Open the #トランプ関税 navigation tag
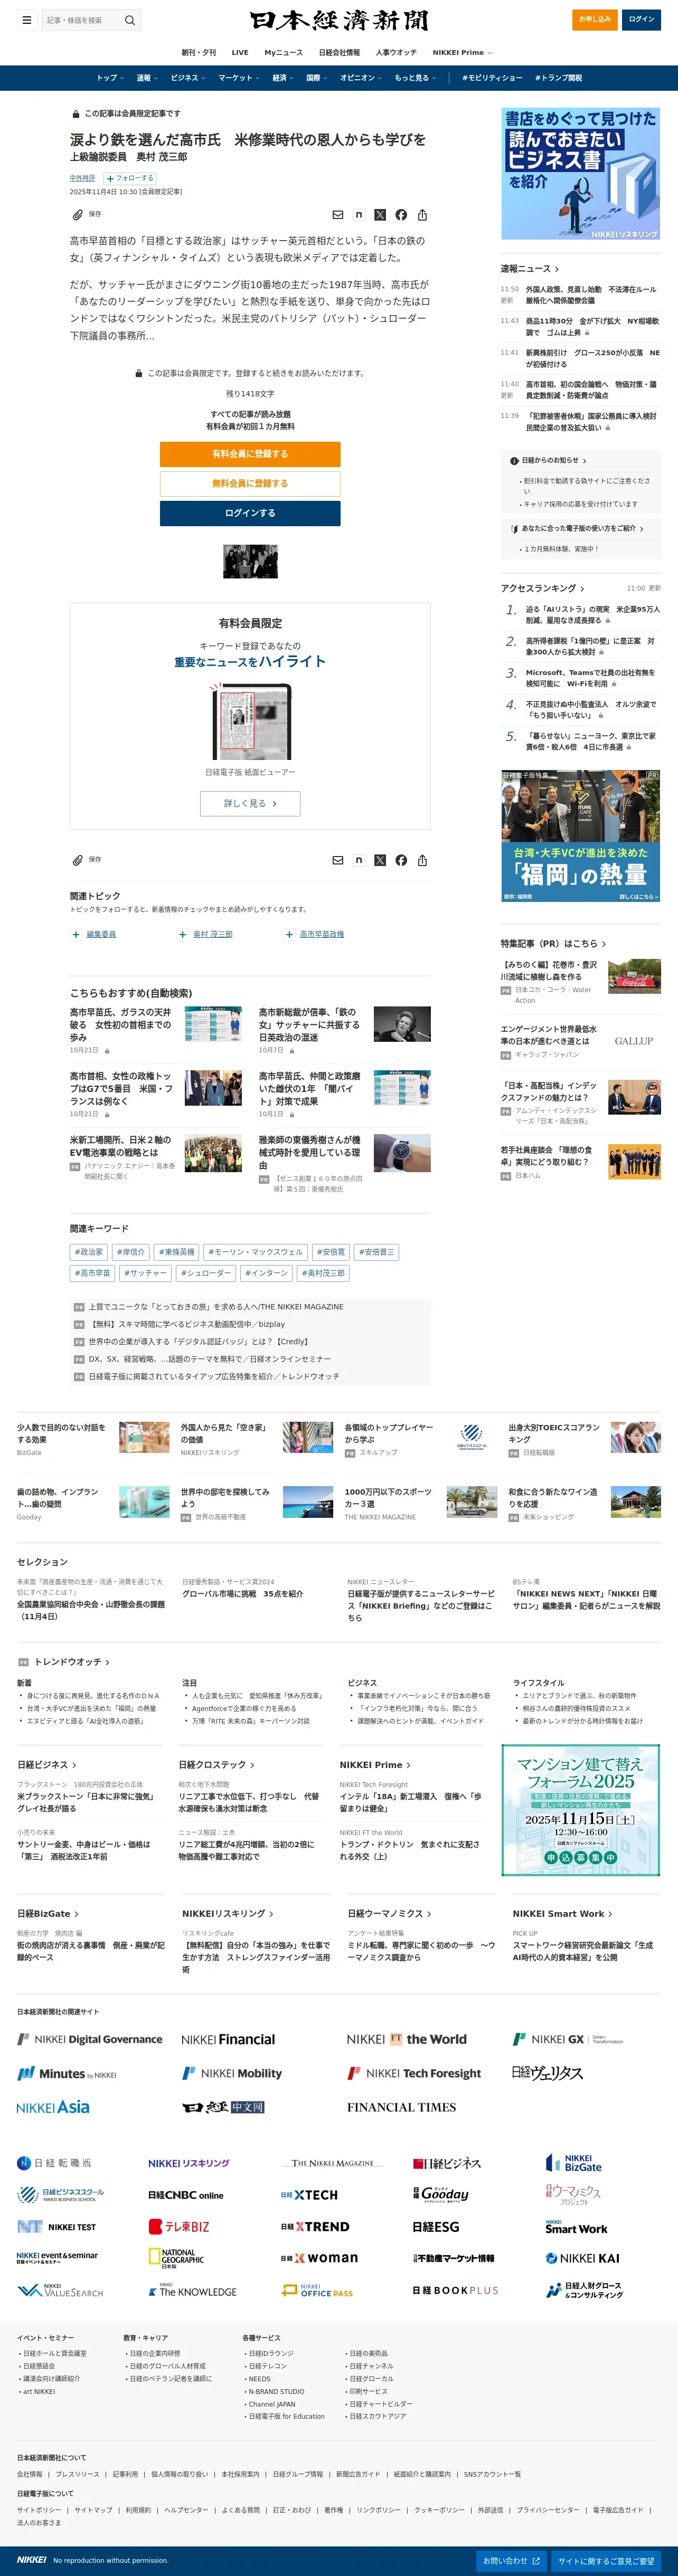 (x=558, y=78)
